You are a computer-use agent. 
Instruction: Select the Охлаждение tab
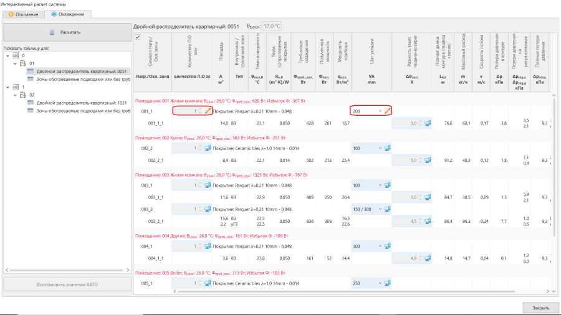click(67, 14)
